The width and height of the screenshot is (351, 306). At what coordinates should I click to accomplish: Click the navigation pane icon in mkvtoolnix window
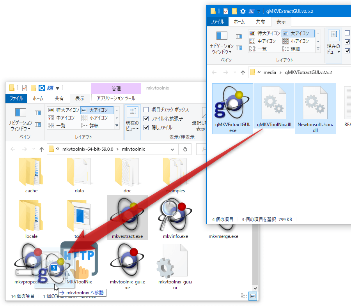point(21,112)
